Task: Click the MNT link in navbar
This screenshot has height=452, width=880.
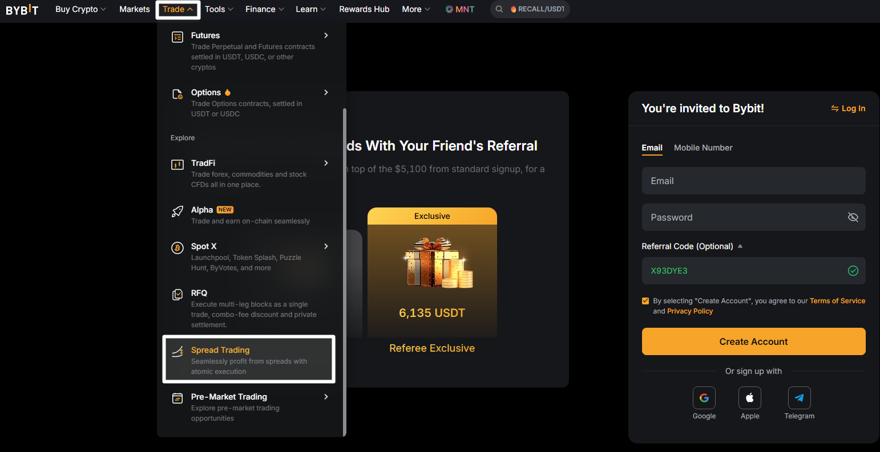Action: coord(460,9)
